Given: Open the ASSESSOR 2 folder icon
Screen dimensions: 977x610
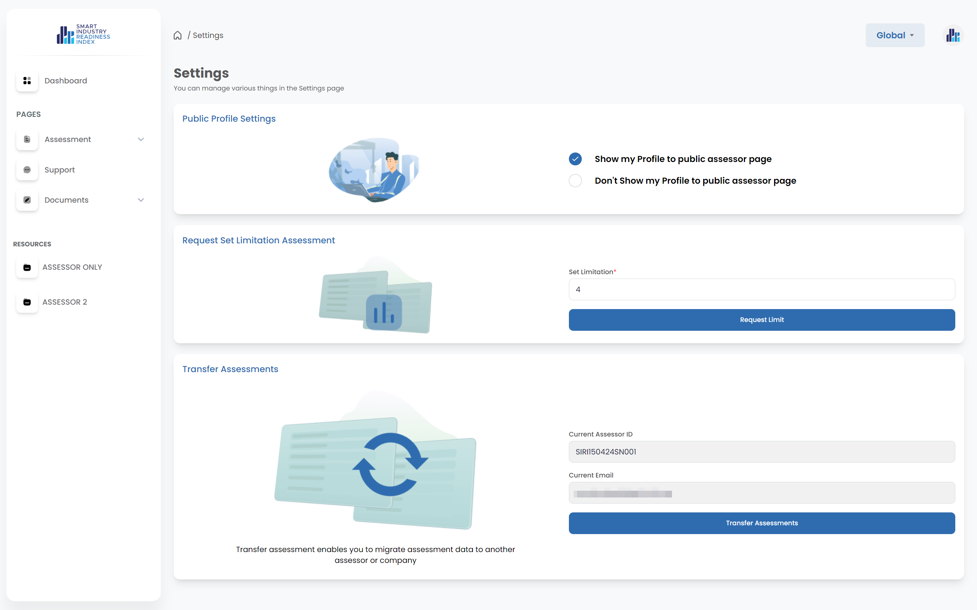Looking at the screenshot, I should (27, 302).
